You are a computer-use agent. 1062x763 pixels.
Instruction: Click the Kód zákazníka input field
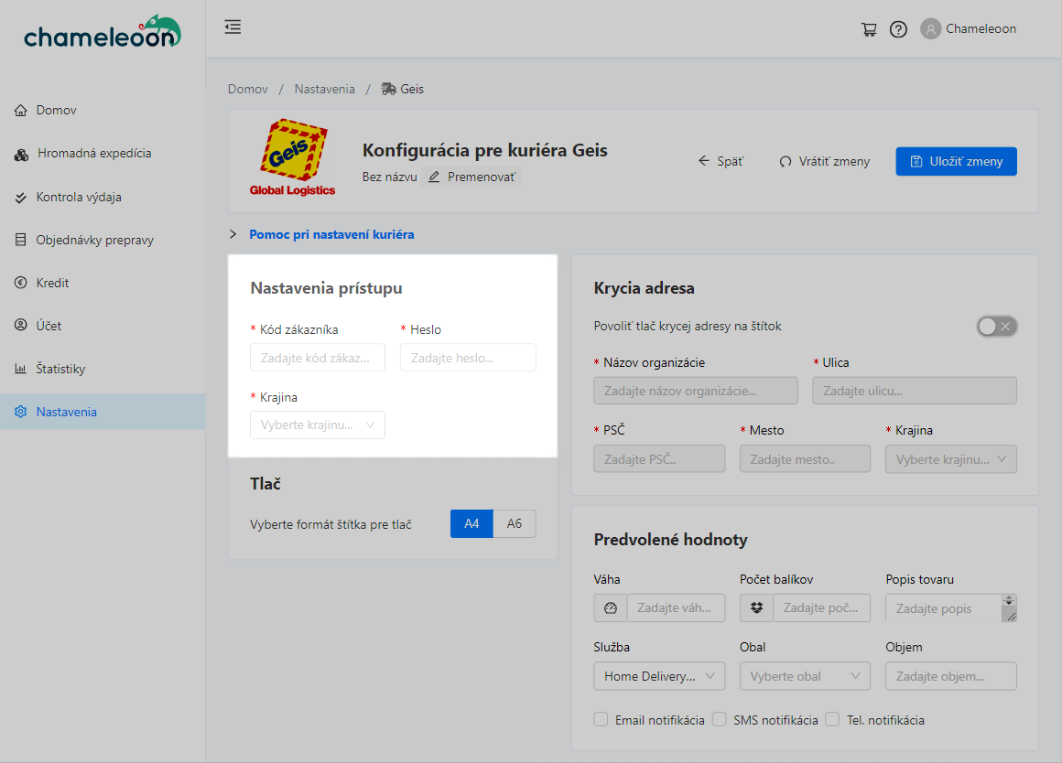click(x=317, y=358)
